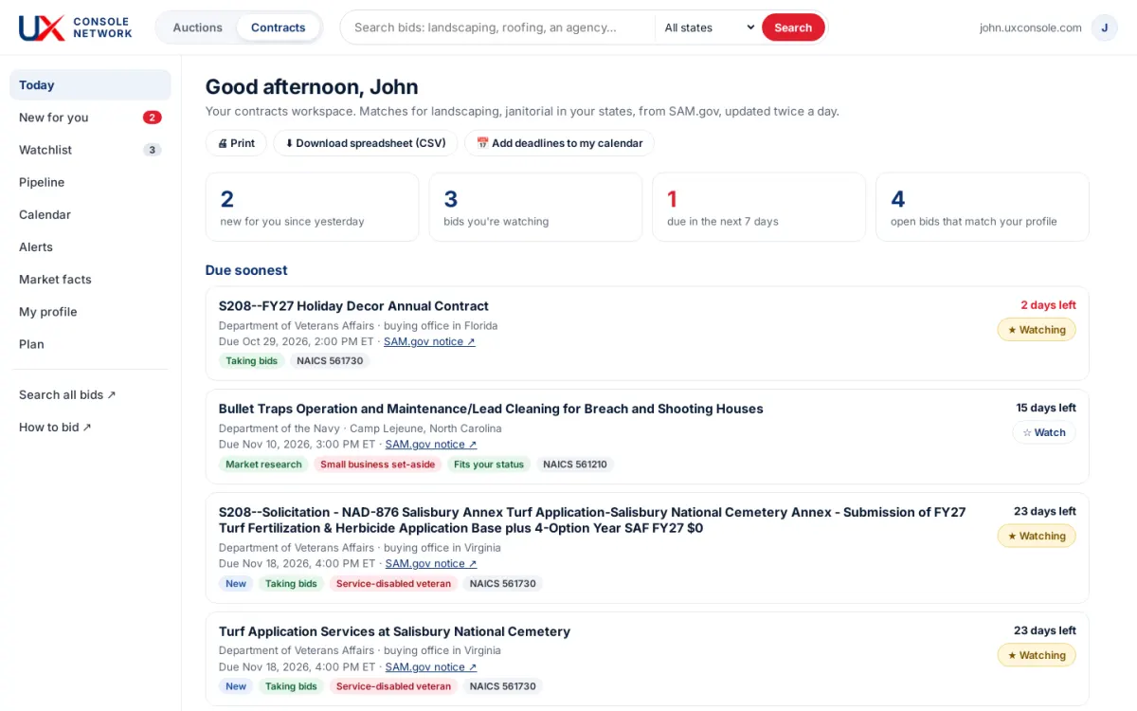1137x711 pixels.
Task: Download spreadsheet as CSV
Action: [x=366, y=143]
